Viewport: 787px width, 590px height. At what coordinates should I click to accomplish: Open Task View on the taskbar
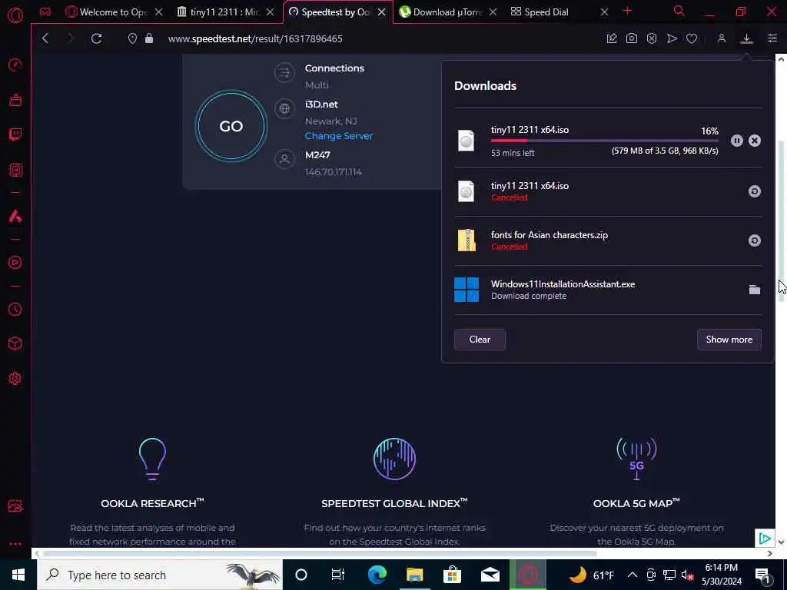pyautogui.click(x=338, y=575)
